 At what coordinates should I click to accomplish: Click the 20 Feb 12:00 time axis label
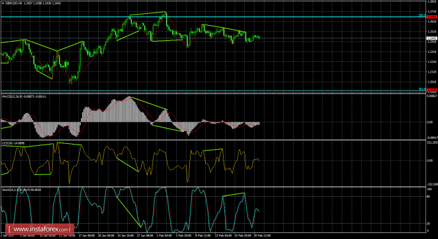[x=262, y=236]
